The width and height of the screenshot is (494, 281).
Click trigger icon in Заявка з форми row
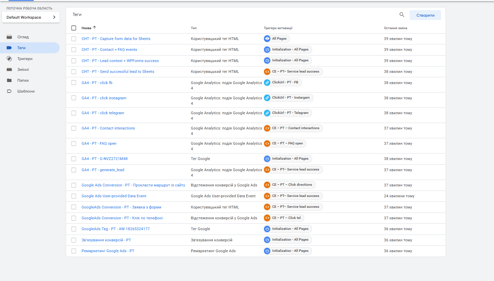[267, 207]
